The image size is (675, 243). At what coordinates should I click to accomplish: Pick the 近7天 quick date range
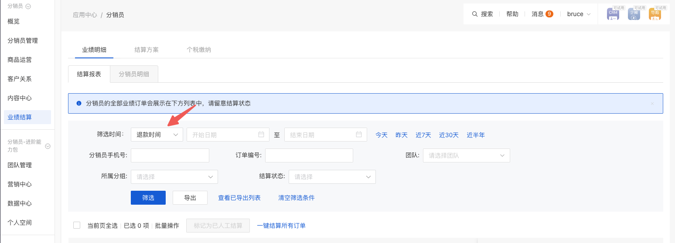tap(423, 135)
